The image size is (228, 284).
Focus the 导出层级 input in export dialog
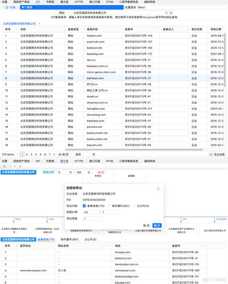pyautogui.click(x=92, y=218)
